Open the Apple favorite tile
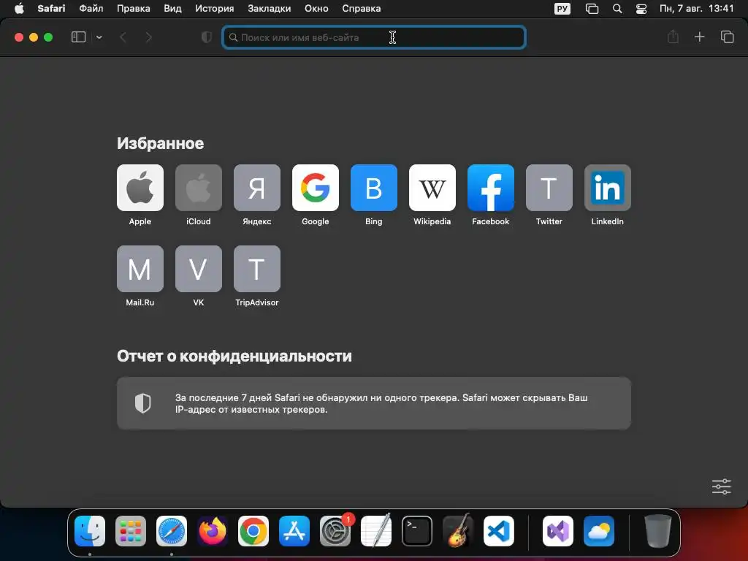This screenshot has width=748, height=561. pos(140,188)
